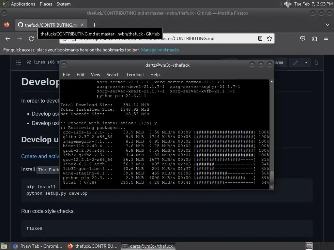This screenshot has width=334, height=250.
Task: Click the forward navigation arrow
Action: point(20,39)
